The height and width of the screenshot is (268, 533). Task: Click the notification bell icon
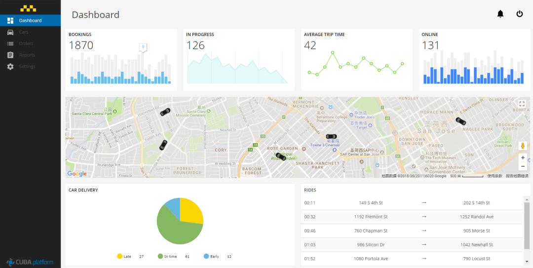coord(500,14)
